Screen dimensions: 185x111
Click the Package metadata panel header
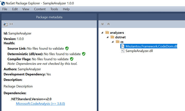point(49,17)
